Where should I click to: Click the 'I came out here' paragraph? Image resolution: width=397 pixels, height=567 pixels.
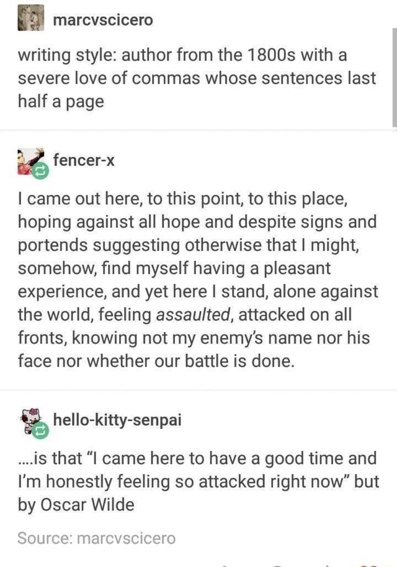click(x=198, y=280)
